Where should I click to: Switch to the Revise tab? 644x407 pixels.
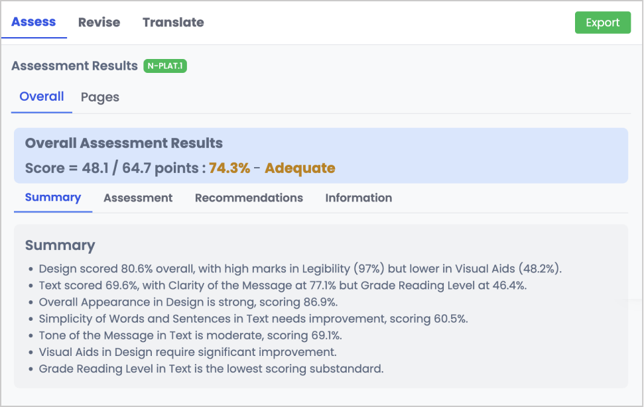point(98,22)
